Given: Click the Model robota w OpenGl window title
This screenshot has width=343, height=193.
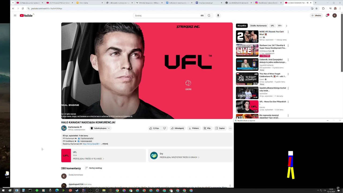Looking at the screenshot, I should pos(246,121).
